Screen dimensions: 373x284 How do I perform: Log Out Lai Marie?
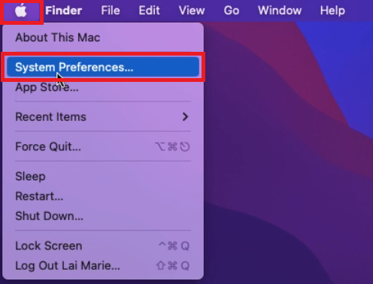pyautogui.click(x=103, y=265)
